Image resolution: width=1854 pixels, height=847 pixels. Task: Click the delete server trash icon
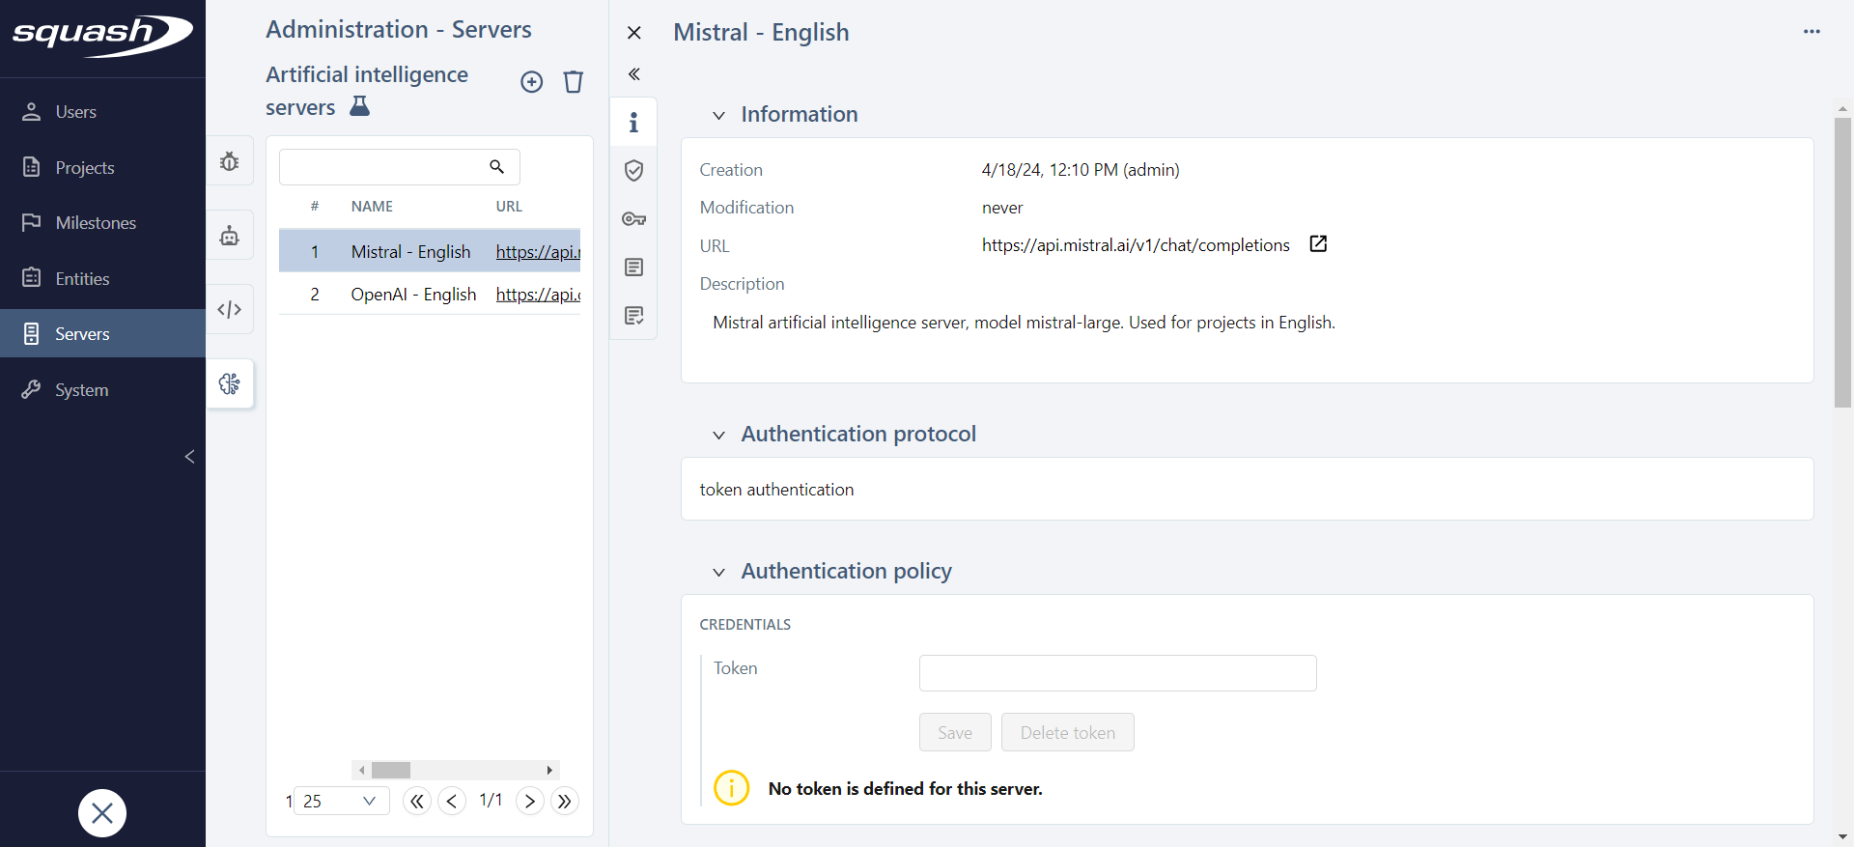pos(574,82)
